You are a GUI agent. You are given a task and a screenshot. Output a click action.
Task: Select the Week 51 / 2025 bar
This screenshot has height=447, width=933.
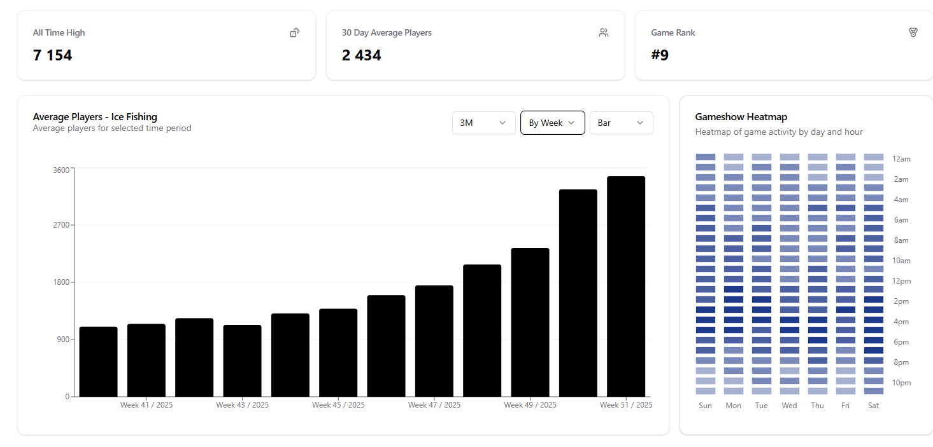[x=625, y=286]
